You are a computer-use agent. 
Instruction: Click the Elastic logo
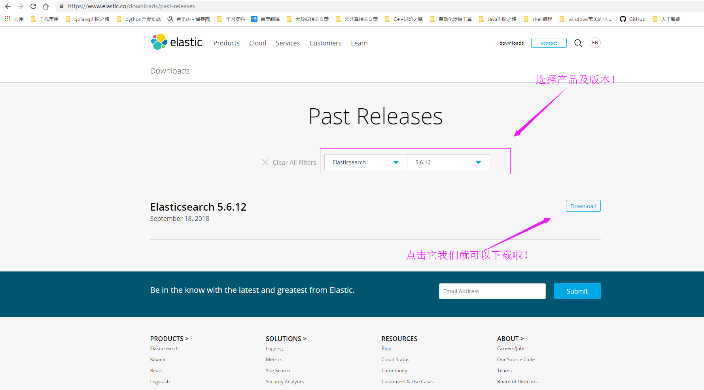pyautogui.click(x=176, y=42)
